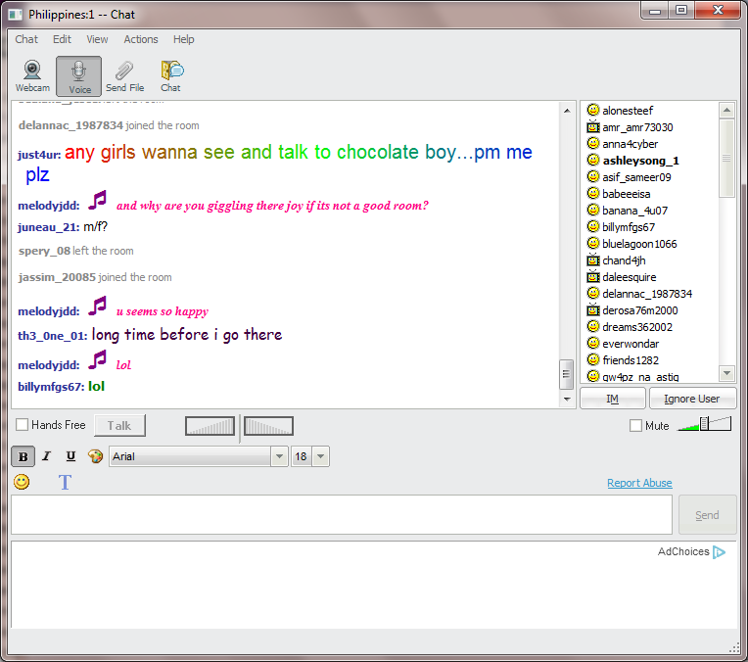Toggle underline text formatting
748x662 pixels.
[x=70, y=456]
